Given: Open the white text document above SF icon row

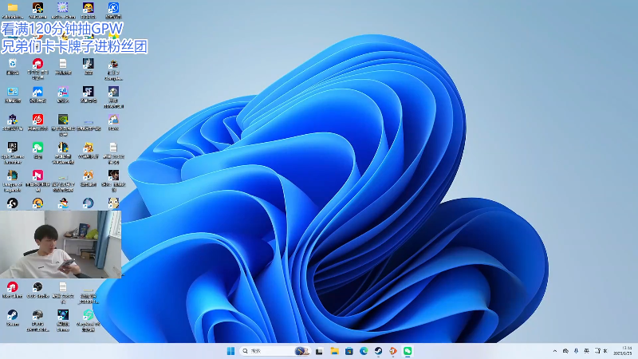Looking at the screenshot, I should coord(63,64).
